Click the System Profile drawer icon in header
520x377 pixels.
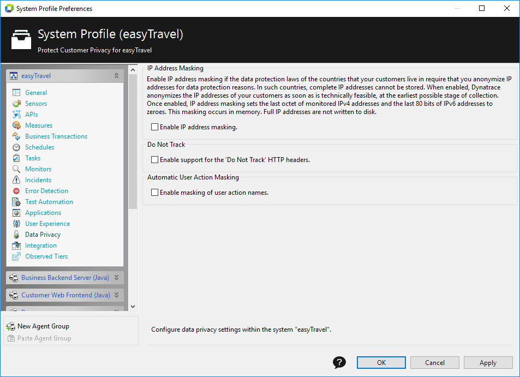[21, 39]
